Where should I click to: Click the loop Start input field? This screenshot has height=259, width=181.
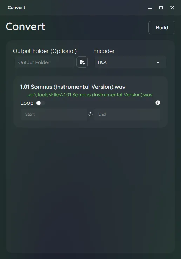(x=54, y=114)
